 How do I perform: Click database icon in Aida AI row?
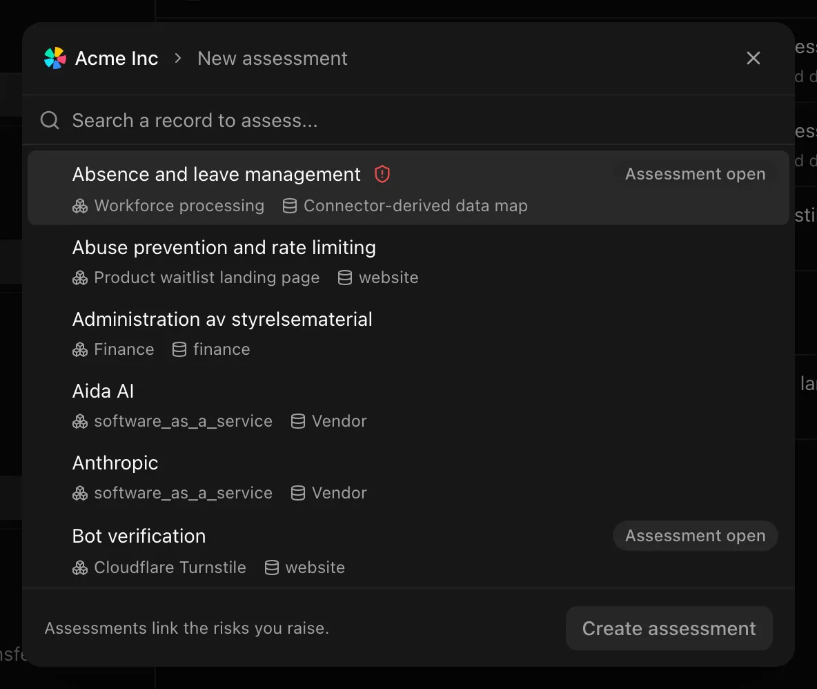point(298,422)
